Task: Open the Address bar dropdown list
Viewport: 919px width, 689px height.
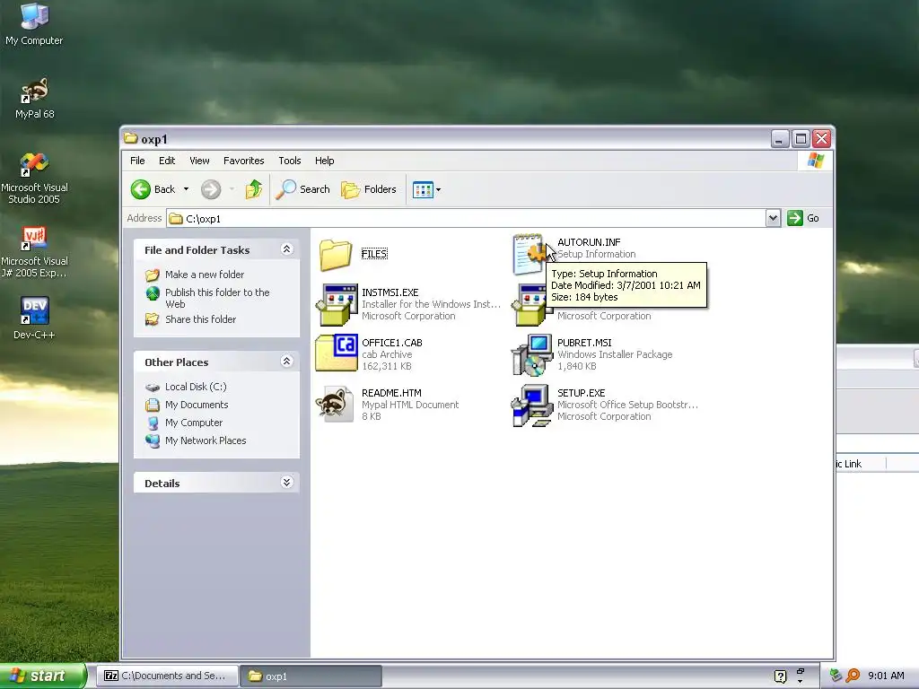Action: tap(773, 218)
